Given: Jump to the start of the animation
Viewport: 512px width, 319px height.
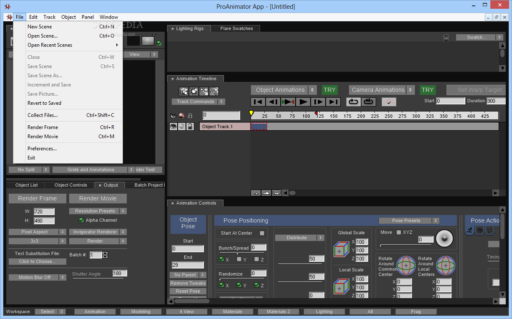Looking at the screenshot, I should (258, 101).
